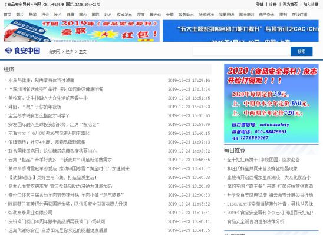Open the 地方 navigation item
323x235 pixels.
(x=108, y=15)
